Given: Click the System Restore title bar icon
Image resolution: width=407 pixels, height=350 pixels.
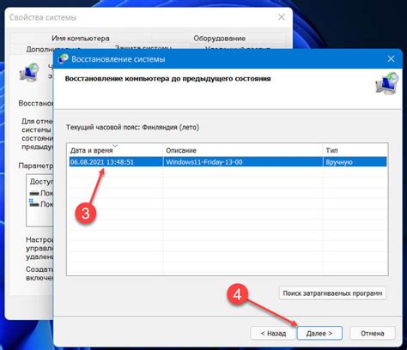Looking at the screenshot, I should pos(64,59).
